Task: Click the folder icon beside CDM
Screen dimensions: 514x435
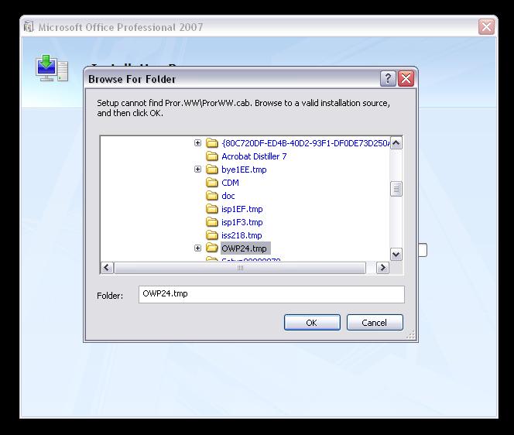Action: [212, 183]
